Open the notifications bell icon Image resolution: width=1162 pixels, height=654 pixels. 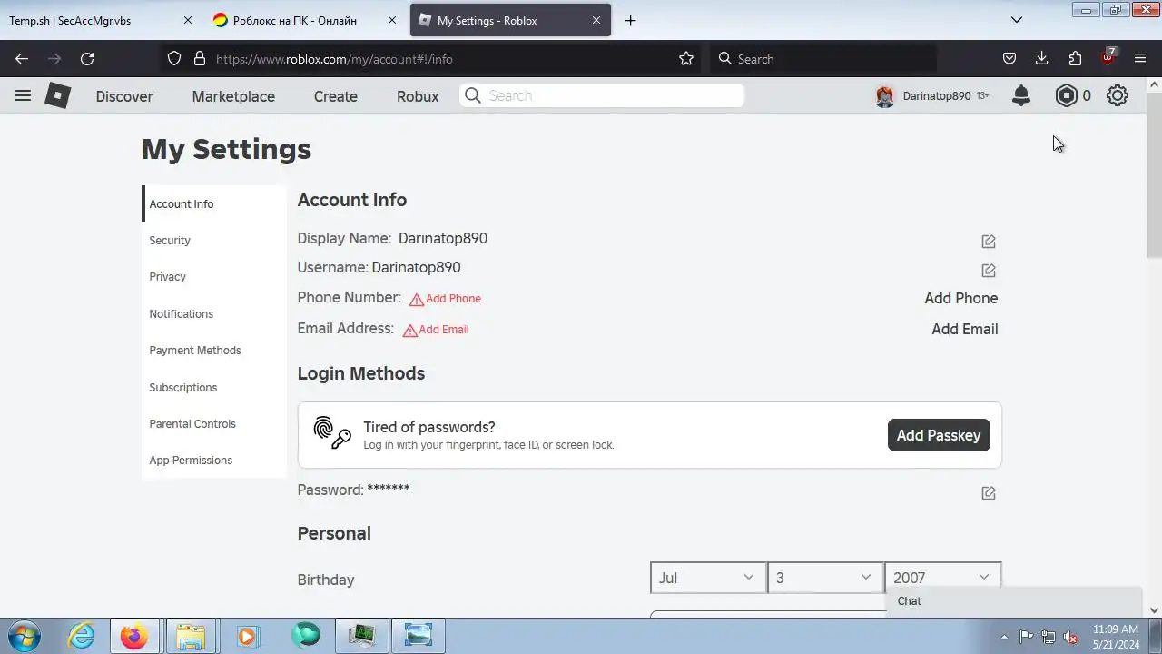pos(1021,95)
